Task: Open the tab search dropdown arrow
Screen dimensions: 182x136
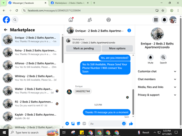Action: click(x=4, y=3)
